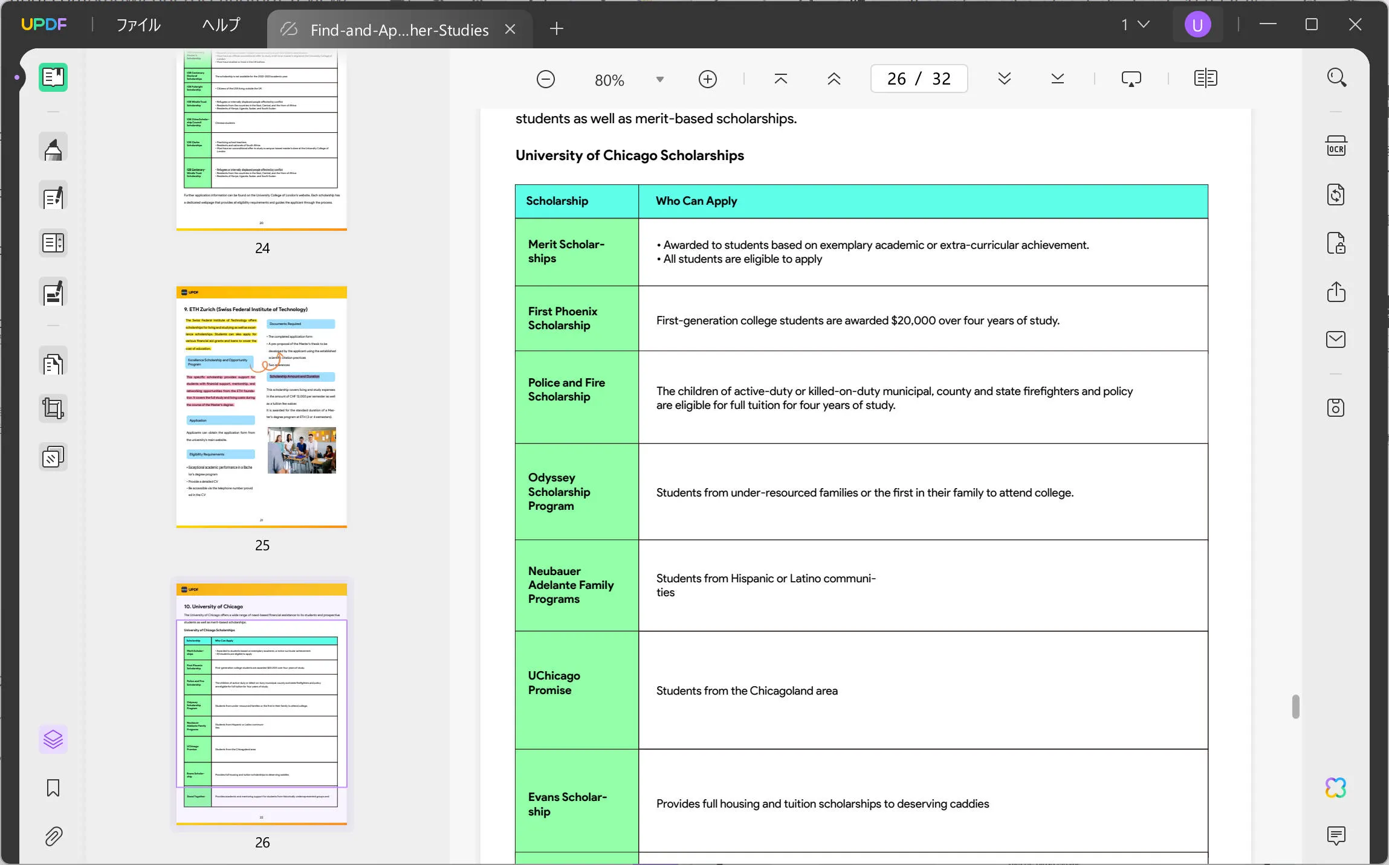This screenshot has width=1389, height=865.
Task: Start slideshow presentation mode
Action: point(1131,79)
